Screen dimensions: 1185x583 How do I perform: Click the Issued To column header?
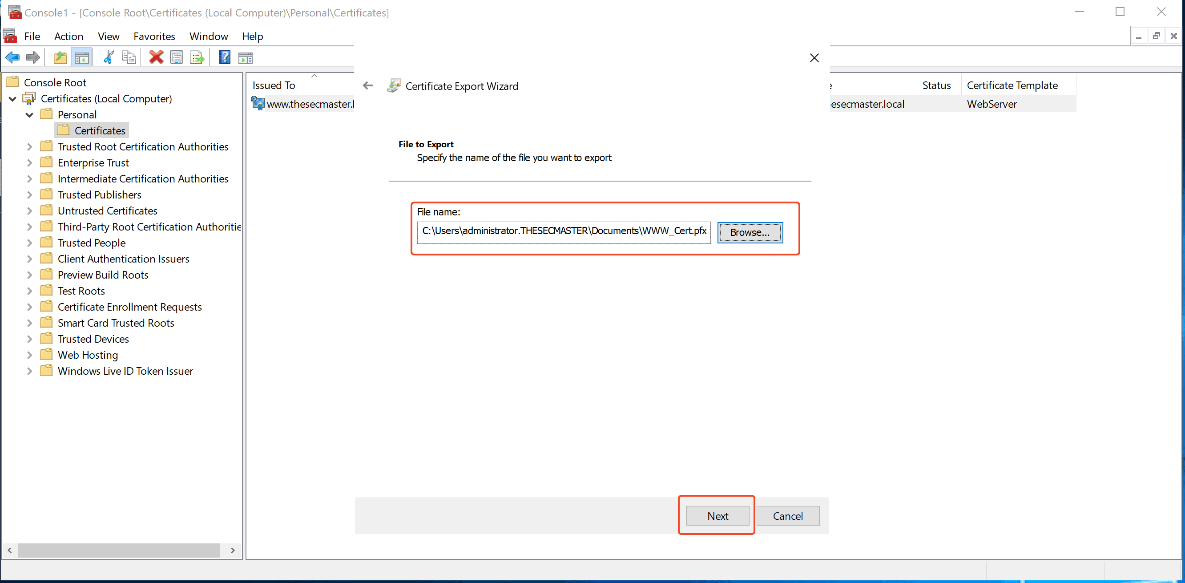pyautogui.click(x=274, y=85)
